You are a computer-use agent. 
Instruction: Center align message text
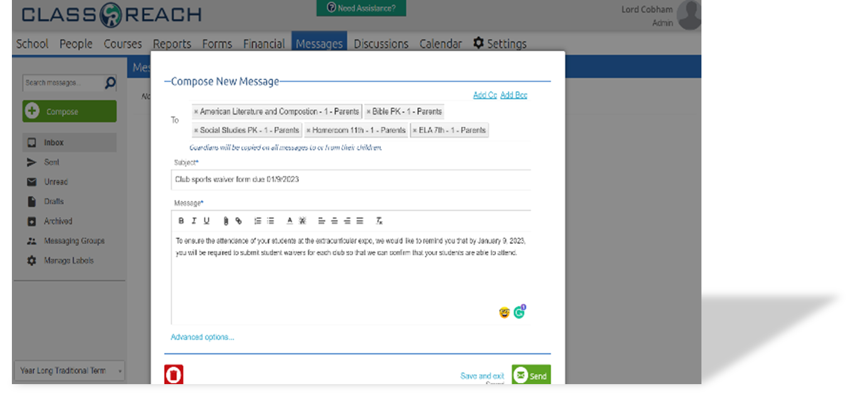tap(334, 221)
